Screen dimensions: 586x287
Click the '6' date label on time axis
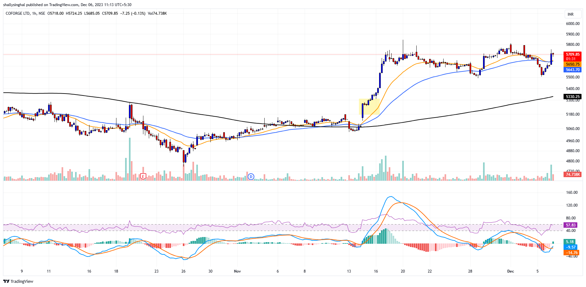pos(278,271)
